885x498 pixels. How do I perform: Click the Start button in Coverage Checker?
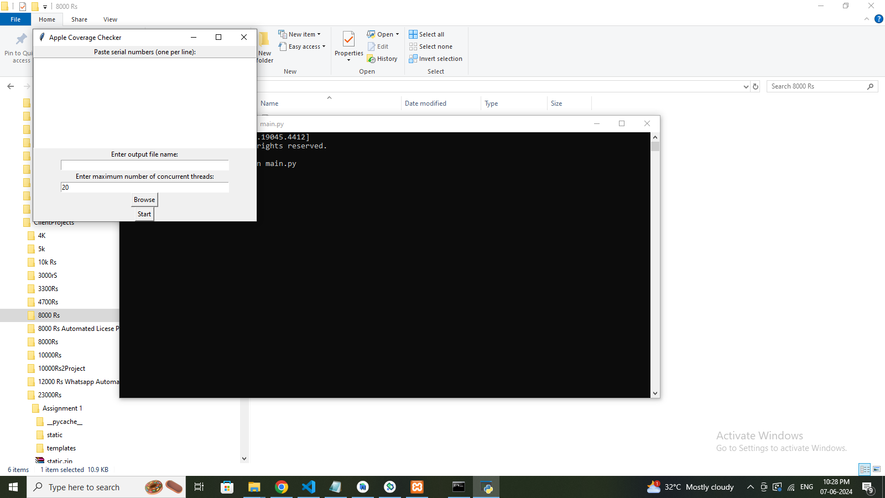click(x=144, y=214)
